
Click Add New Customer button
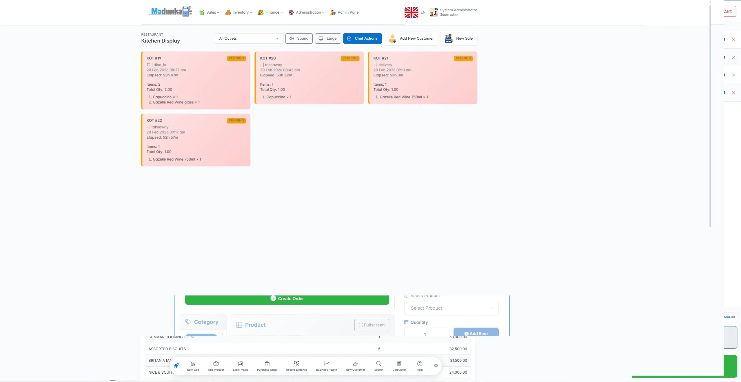[411, 38]
